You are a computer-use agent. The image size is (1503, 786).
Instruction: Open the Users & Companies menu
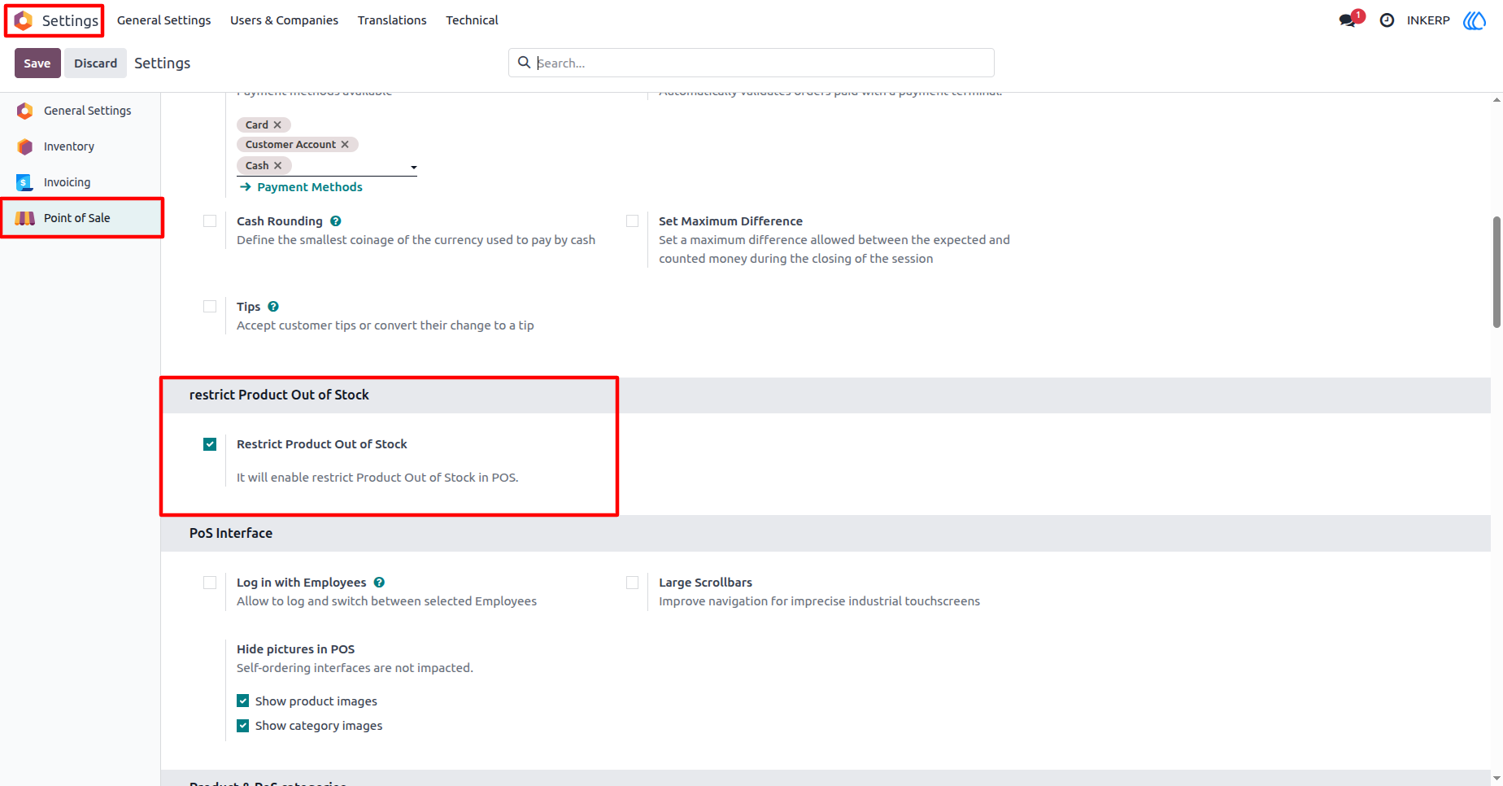pos(284,20)
